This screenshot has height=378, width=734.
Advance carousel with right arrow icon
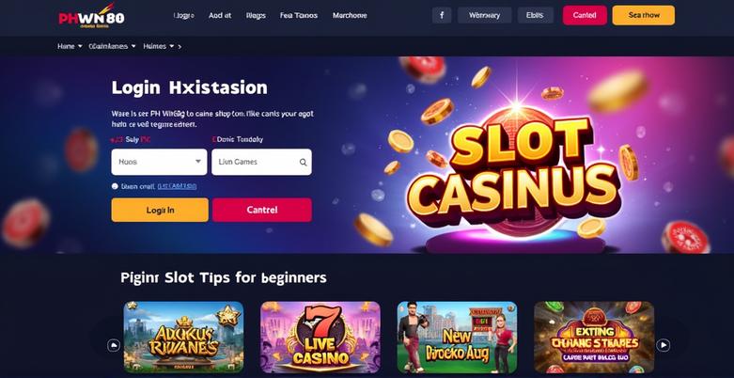click(x=663, y=346)
